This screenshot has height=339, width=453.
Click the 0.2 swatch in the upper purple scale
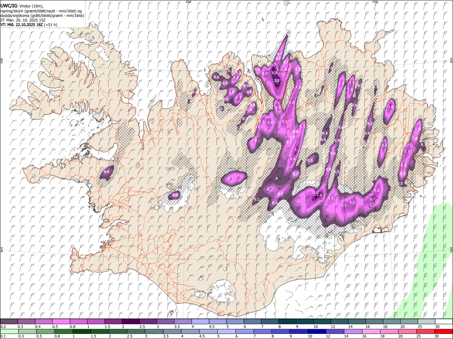tap(9, 322)
